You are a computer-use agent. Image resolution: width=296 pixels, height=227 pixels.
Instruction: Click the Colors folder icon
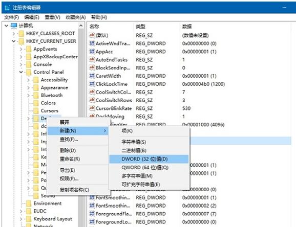[36, 103]
